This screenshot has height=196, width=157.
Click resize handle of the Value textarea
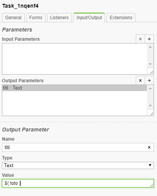click(x=152, y=185)
